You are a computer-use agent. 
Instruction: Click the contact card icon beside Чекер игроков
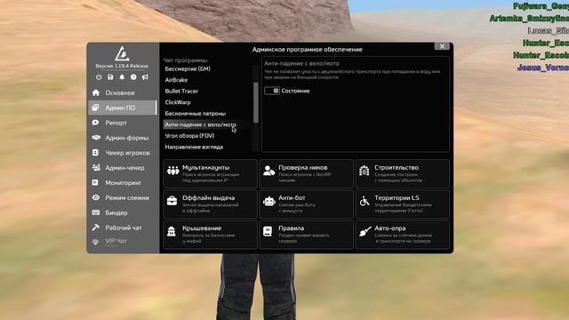[95, 152]
